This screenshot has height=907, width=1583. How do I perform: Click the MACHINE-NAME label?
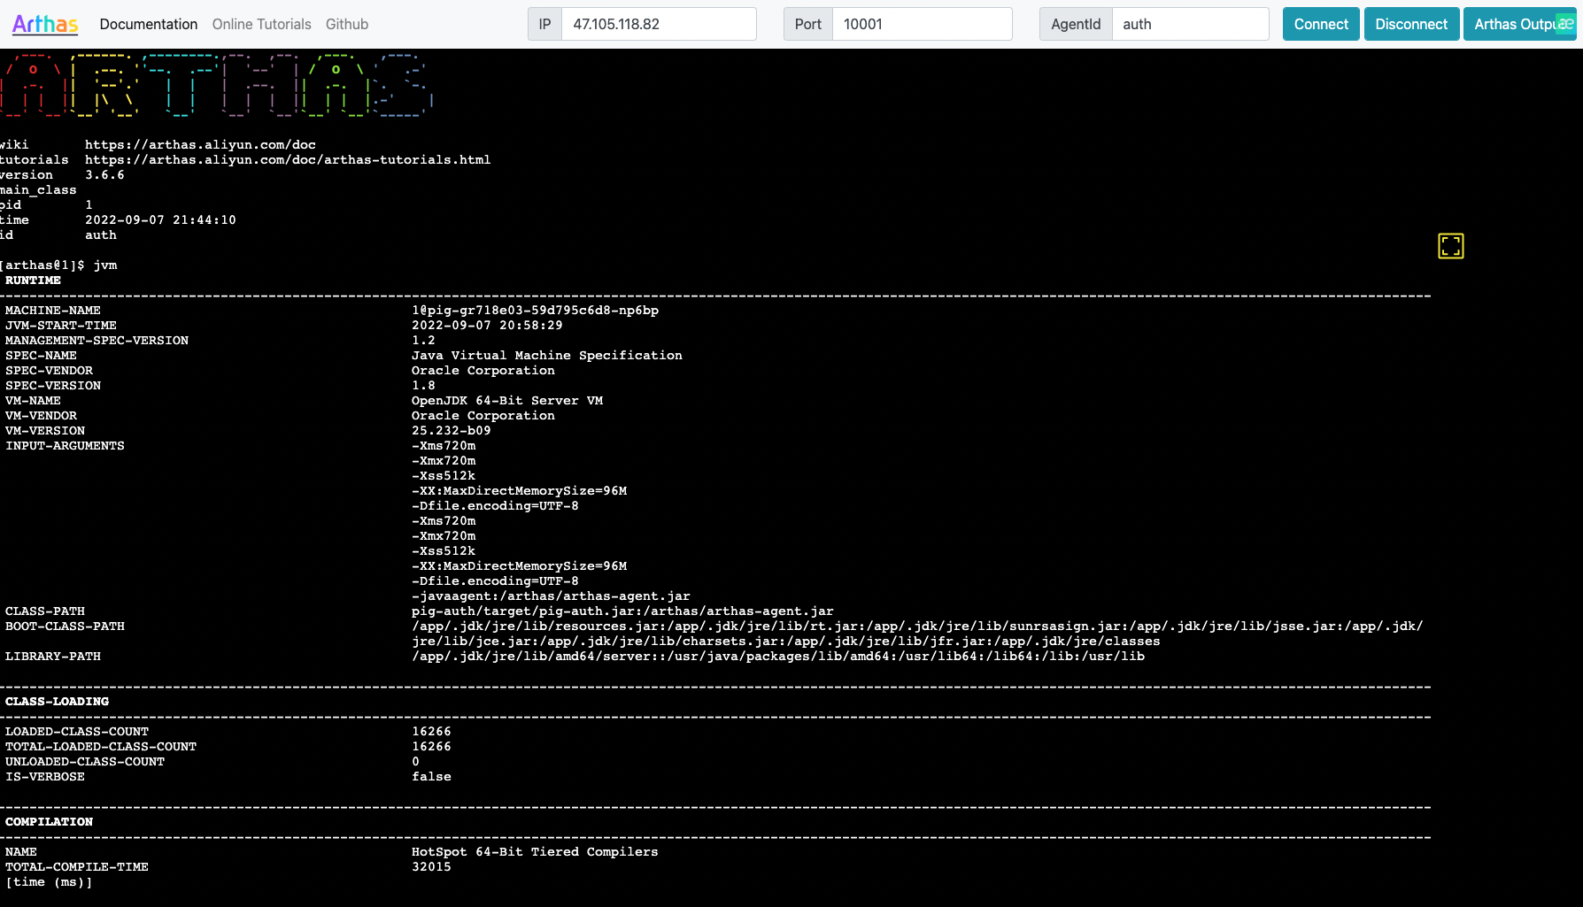click(53, 311)
